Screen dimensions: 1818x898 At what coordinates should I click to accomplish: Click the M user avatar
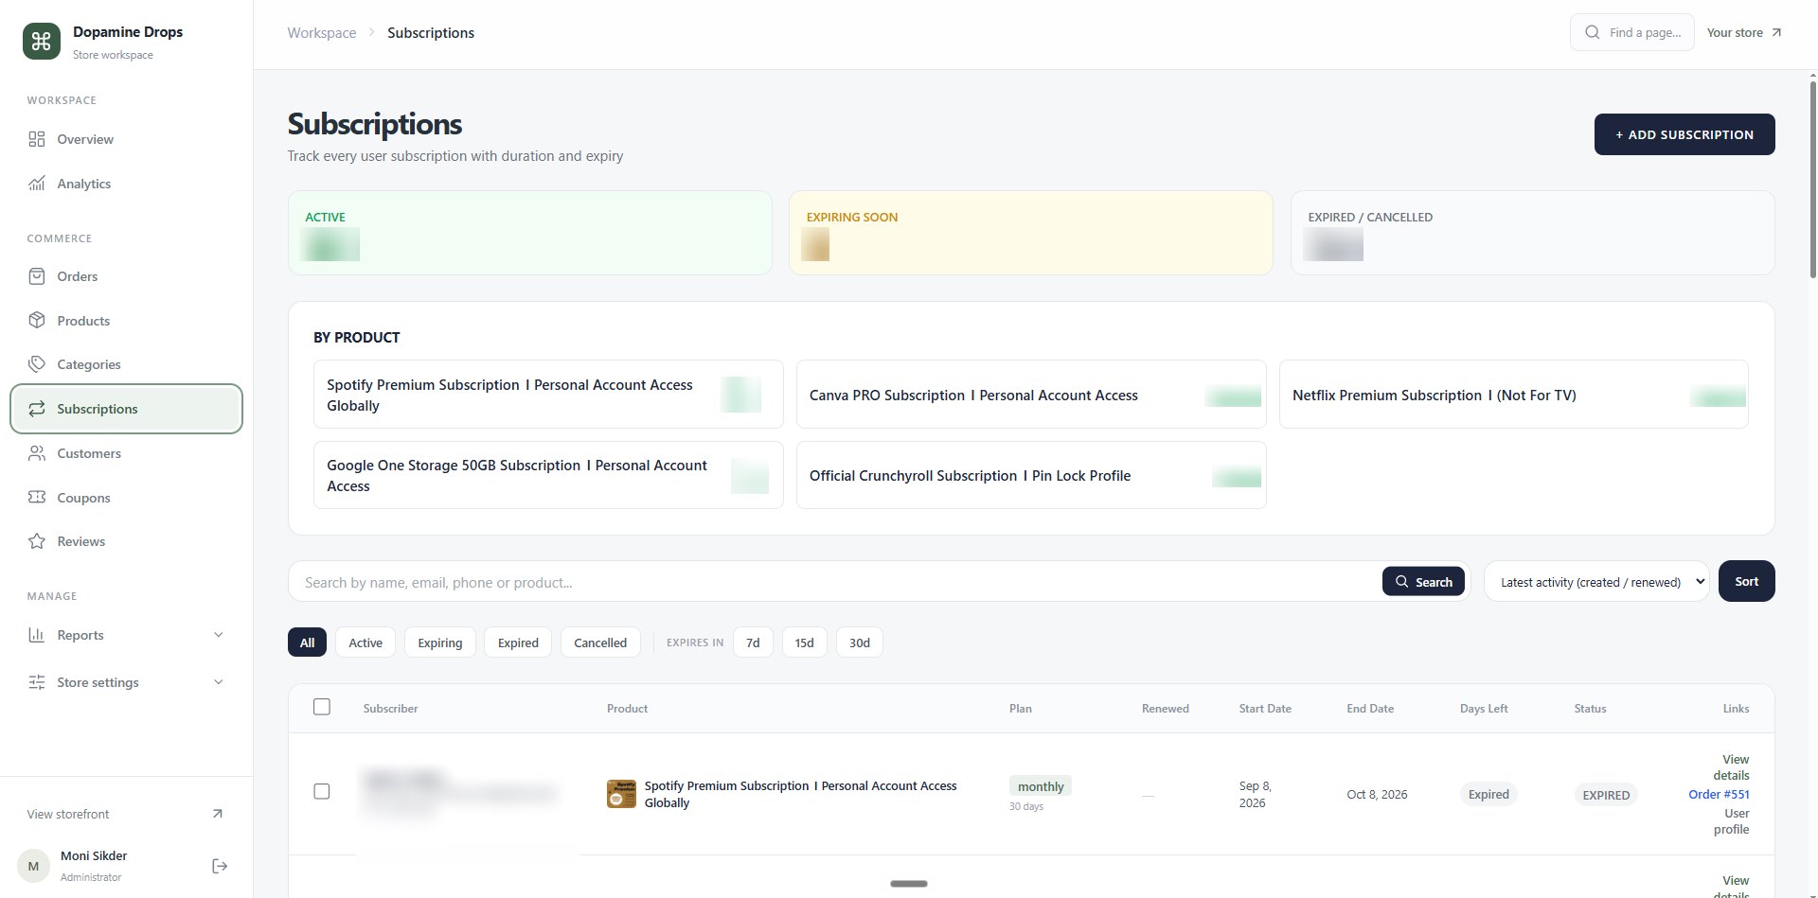point(34,866)
